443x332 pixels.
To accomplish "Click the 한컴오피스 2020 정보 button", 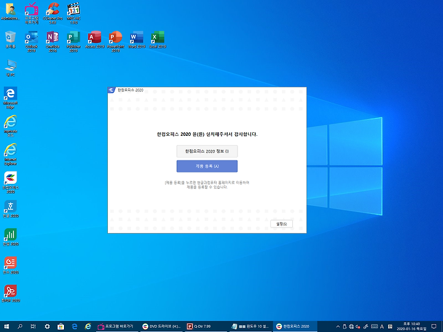I will click(x=207, y=151).
